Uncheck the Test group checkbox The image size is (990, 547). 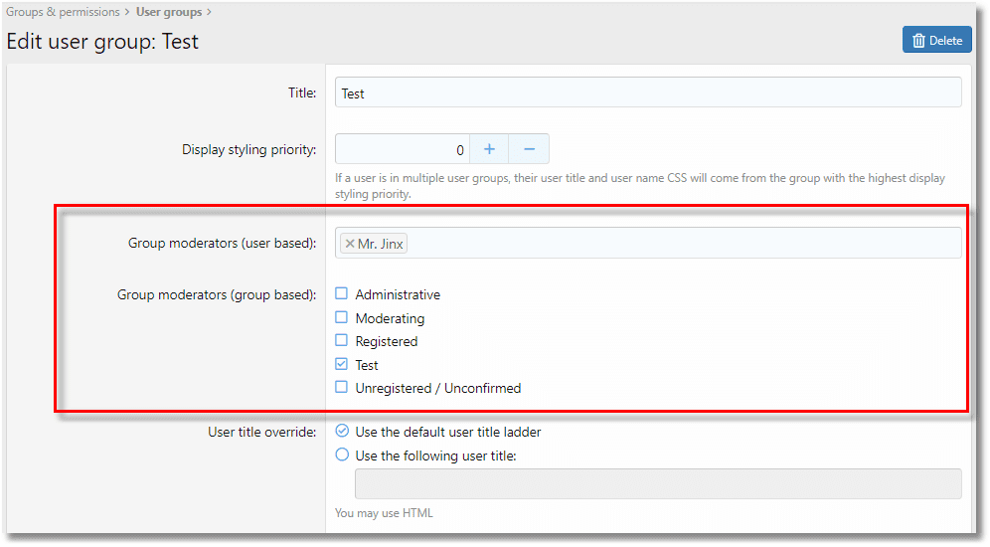342,365
